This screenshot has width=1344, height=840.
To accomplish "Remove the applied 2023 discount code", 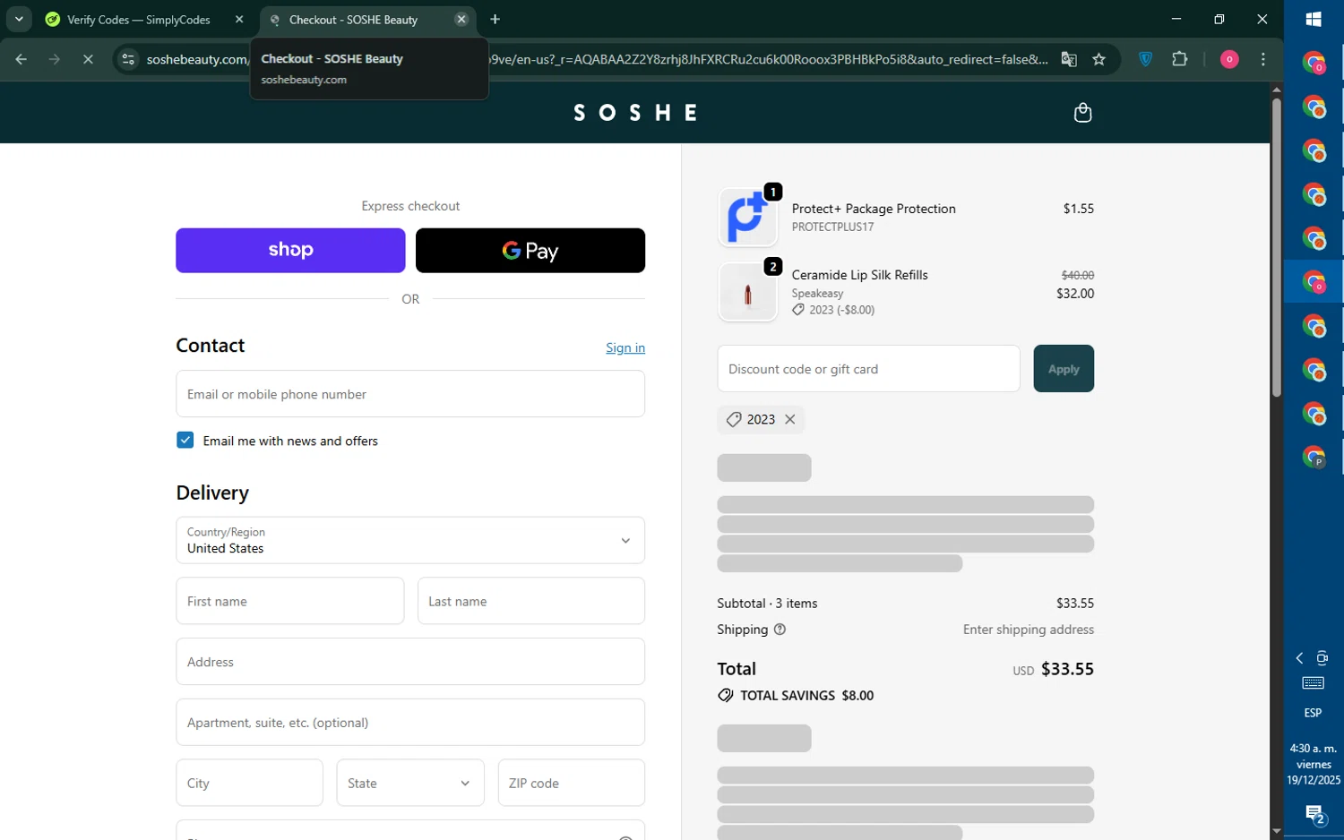I will click(789, 419).
